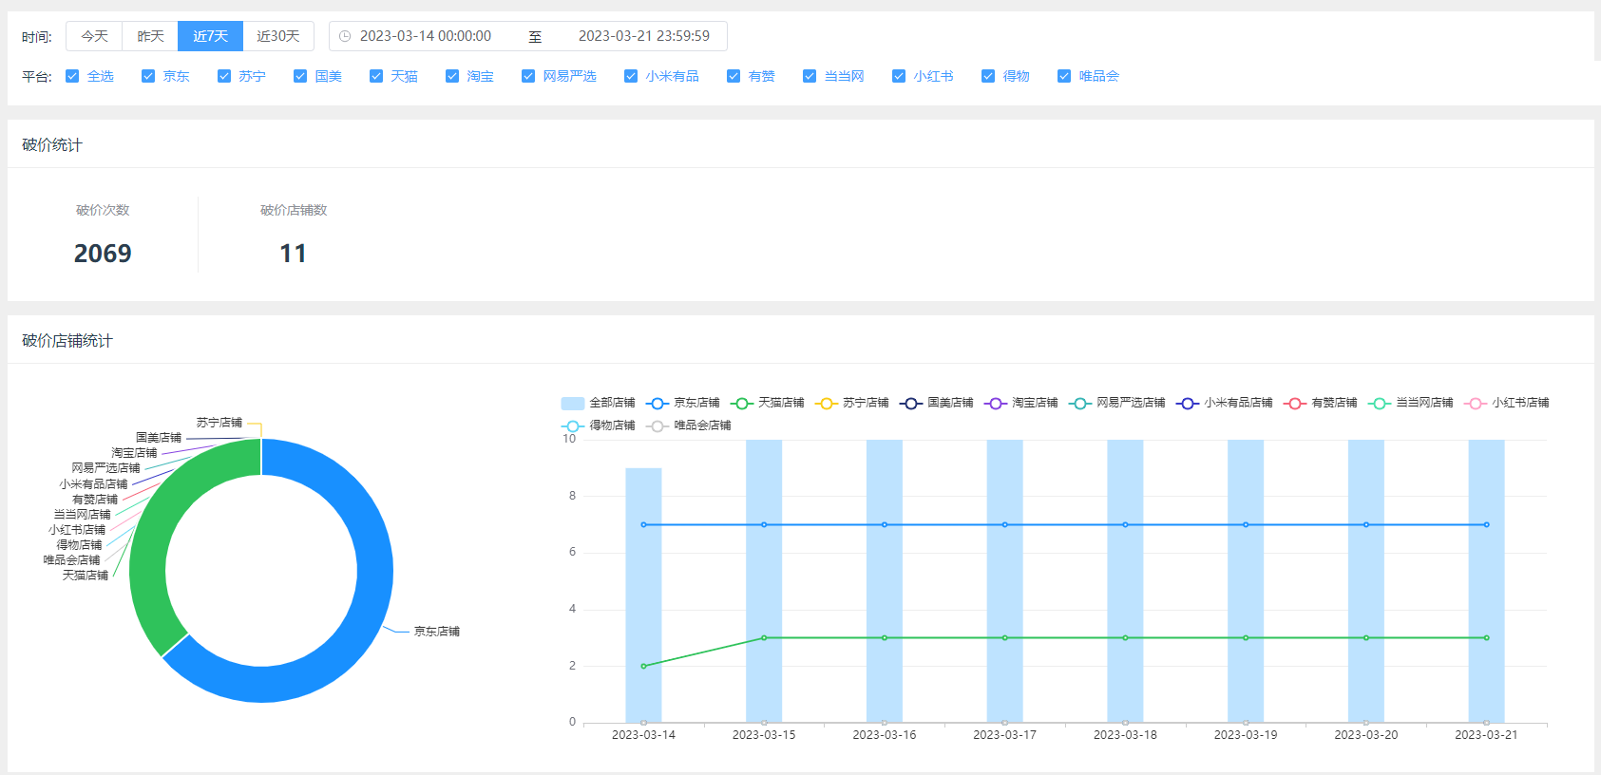Edit end date 2023-03-21 23:59:59 field
1601x775 pixels.
point(644,36)
